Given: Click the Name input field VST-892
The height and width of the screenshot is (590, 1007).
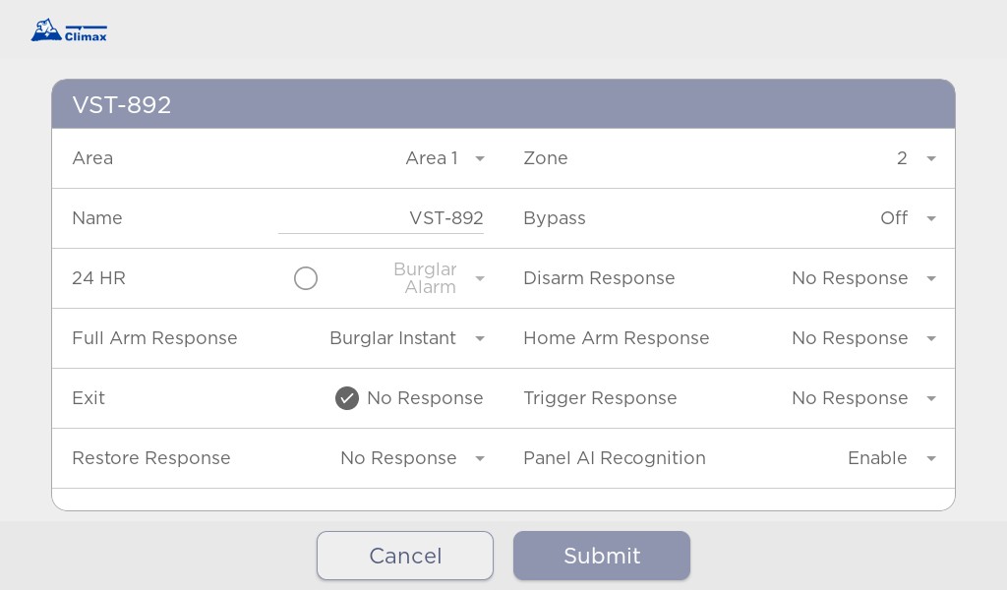Looking at the screenshot, I should coord(381,219).
